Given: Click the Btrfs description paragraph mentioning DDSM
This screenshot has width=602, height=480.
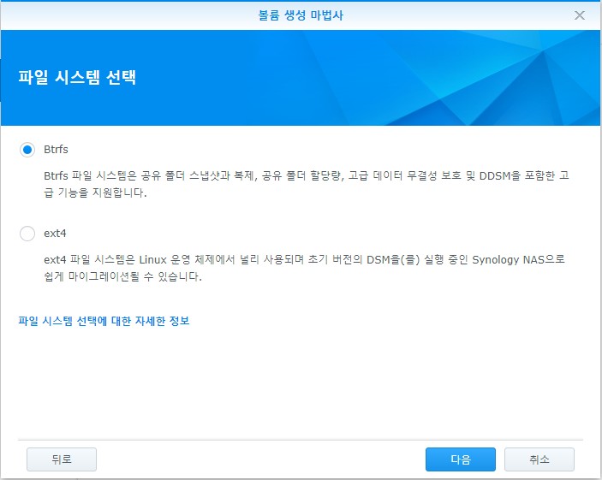Looking at the screenshot, I should pos(307,184).
